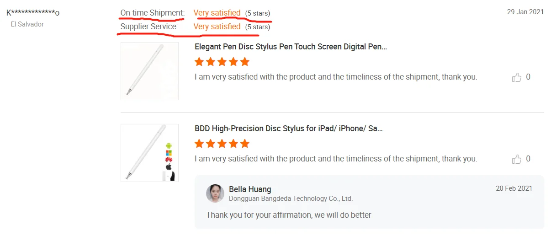Click the 20 Feb 2021 reply date
Viewport: 556px width, 236px height.
[x=514, y=188]
